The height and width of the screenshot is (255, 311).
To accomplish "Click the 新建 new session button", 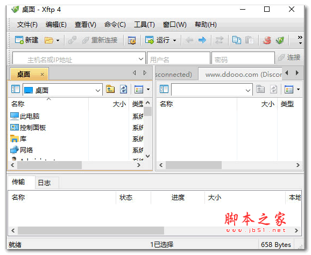I will tap(26, 40).
